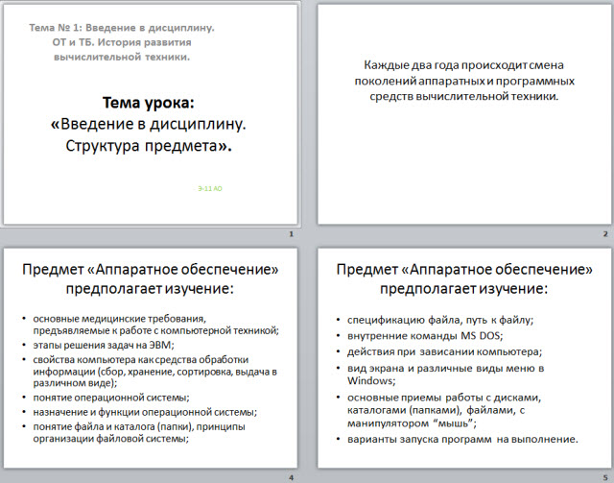Click bullet 'назначение и функции операционной системы;'

pyautogui.click(x=145, y=412)
